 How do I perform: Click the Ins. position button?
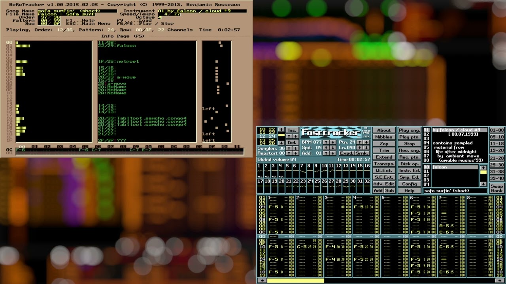click(292, 130)
